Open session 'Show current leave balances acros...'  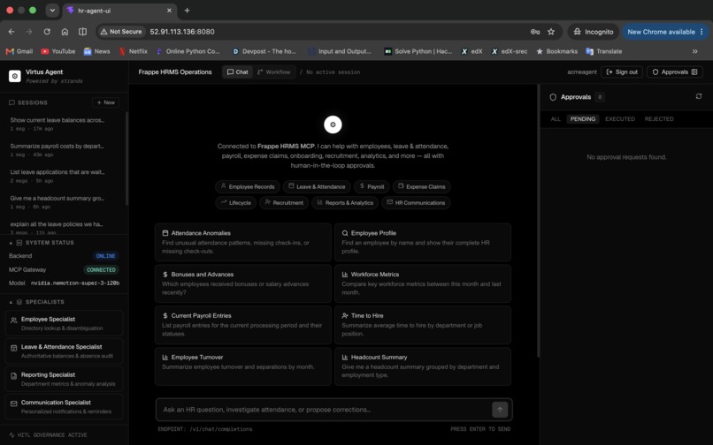tap(64, 124)
